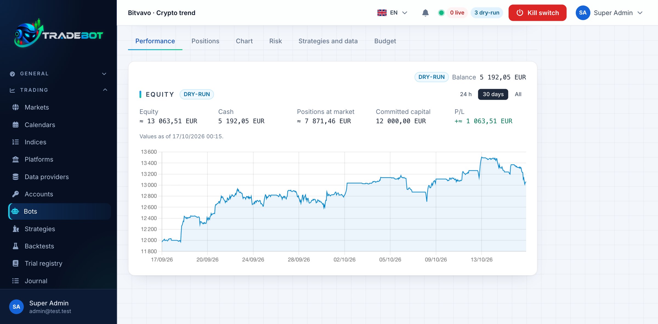Click the Indices list icon
The image size is (658, 324).
point(16,142)
